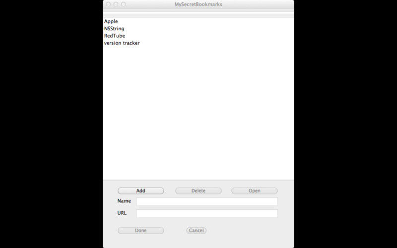Select the NSString bookmark

[x=198, y=29]
